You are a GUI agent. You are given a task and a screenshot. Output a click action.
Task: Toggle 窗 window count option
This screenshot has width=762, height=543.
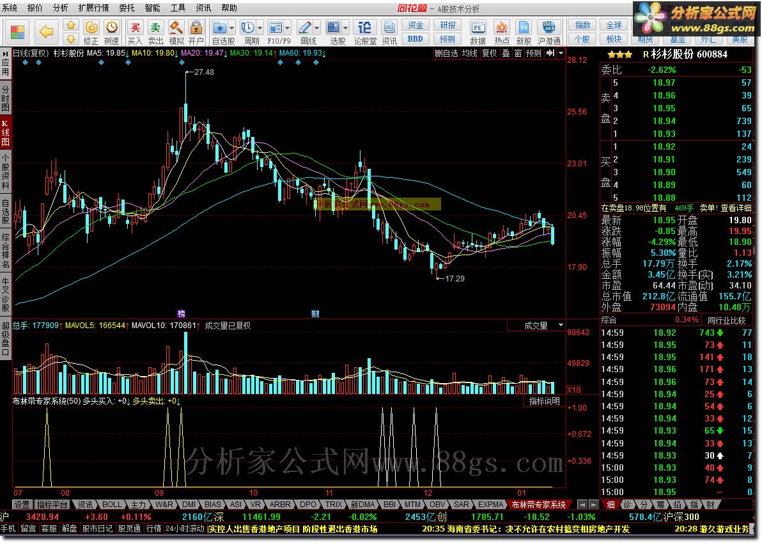(518, 53)
